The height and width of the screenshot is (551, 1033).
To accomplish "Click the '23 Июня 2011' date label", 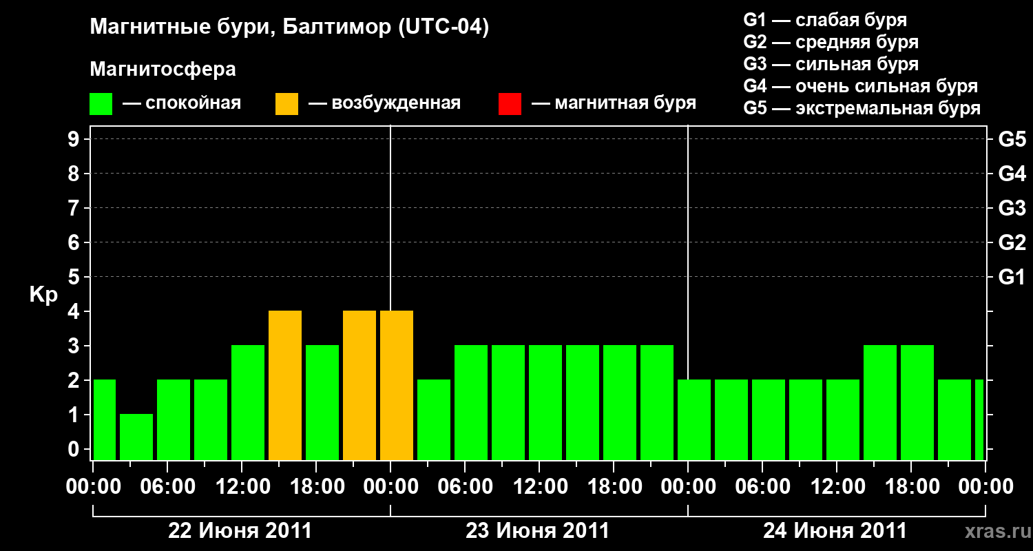I will (538, 531).
